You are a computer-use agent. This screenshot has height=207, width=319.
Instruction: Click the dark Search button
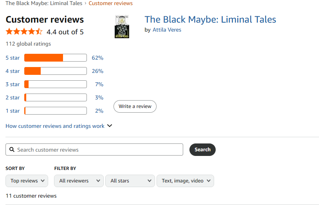pyautogui.click(x=202, y=149)
